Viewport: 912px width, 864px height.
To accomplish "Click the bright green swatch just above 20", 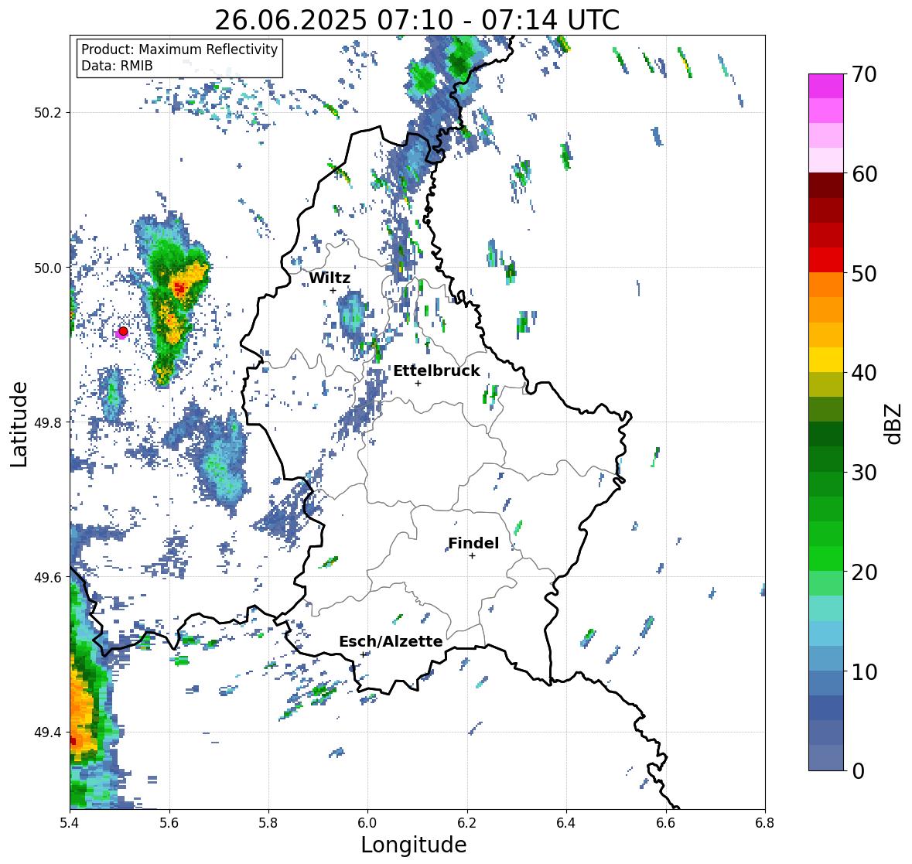I will pyautogui.click(x=826, y=558).
